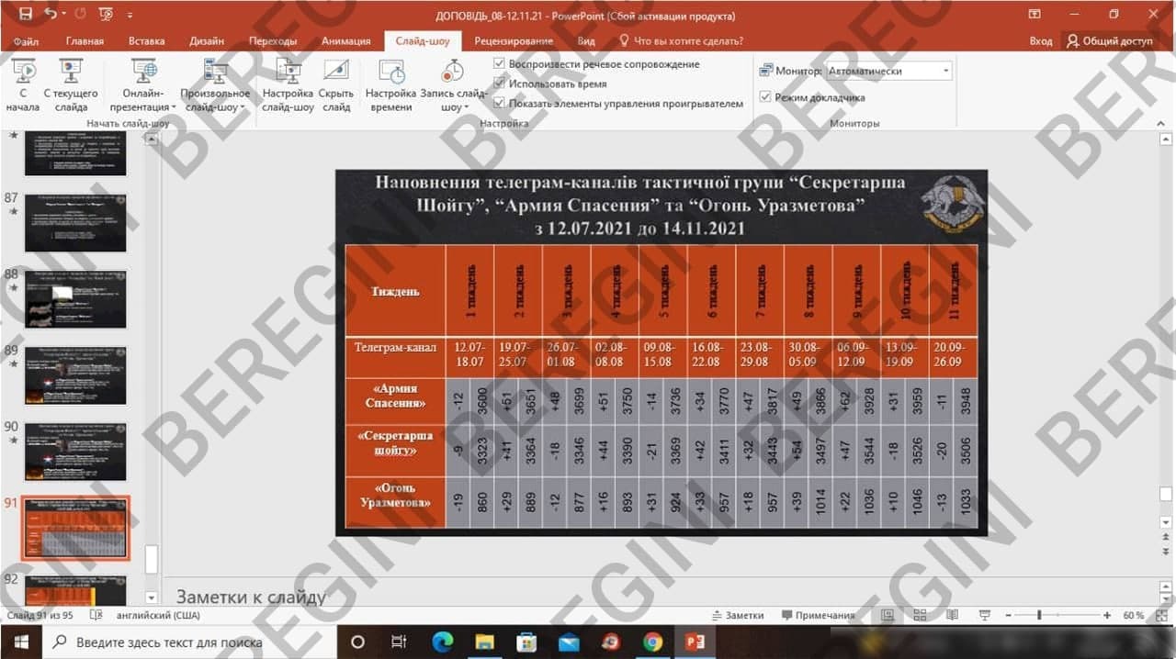Start show from current slide (С текущего слайда)
1176x659 pixels.
(x=71, y=85)
